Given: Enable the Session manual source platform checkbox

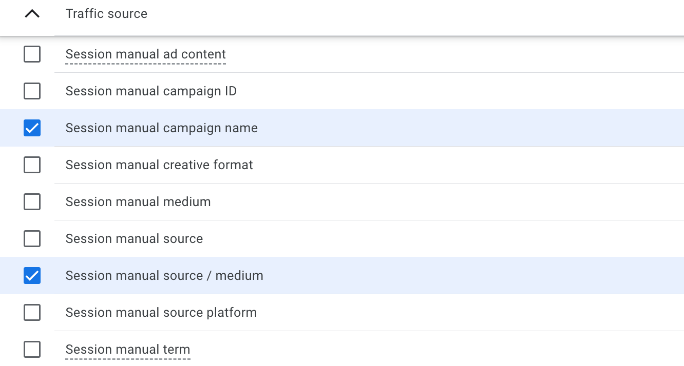Looking at the screenshot, I should point(32,312).
